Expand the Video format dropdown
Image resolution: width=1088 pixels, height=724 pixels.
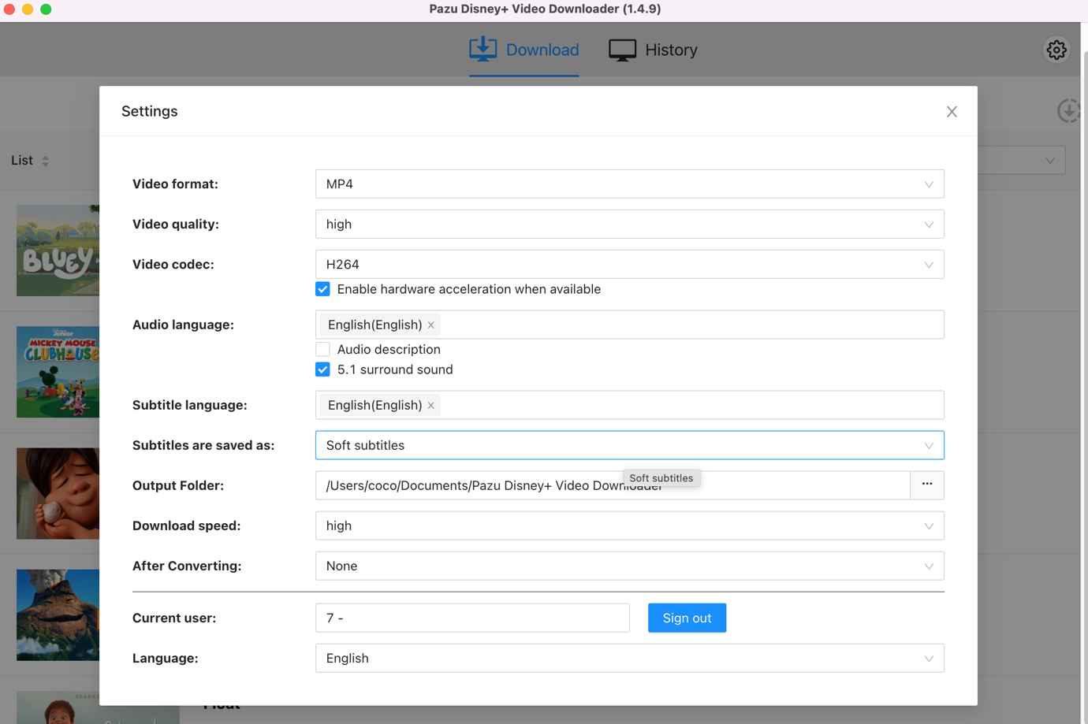(x=629, y=184)
